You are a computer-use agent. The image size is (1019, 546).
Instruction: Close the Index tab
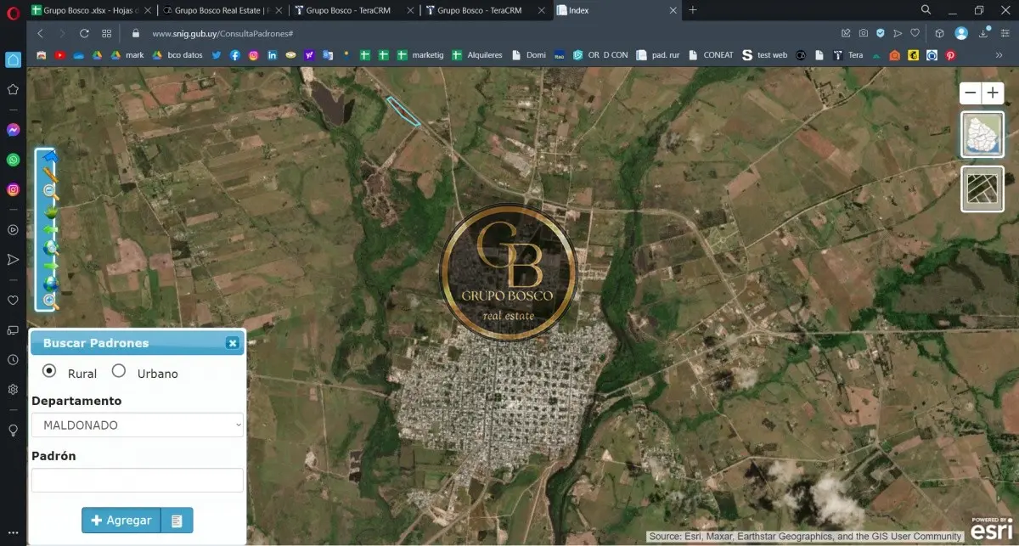(x=673, y=10)
